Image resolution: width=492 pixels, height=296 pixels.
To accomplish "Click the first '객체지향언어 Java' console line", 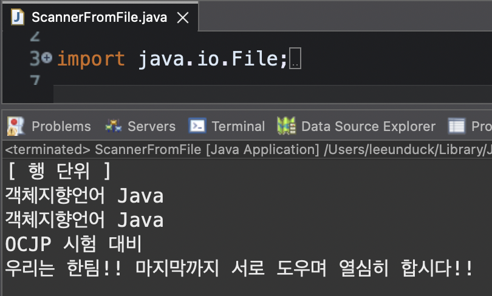I will coord(84,196).
